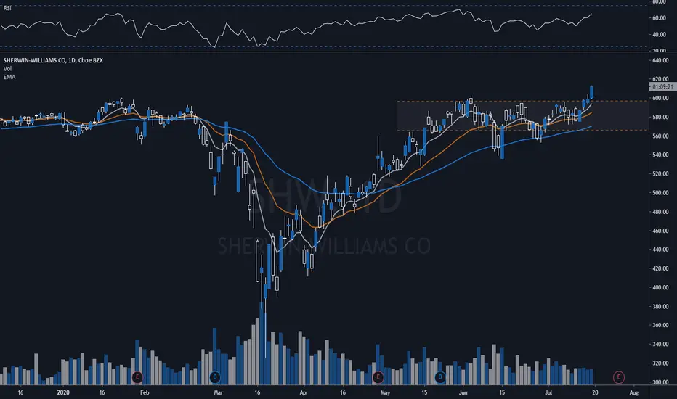Select the Vol indicator label

coord(7,69)
